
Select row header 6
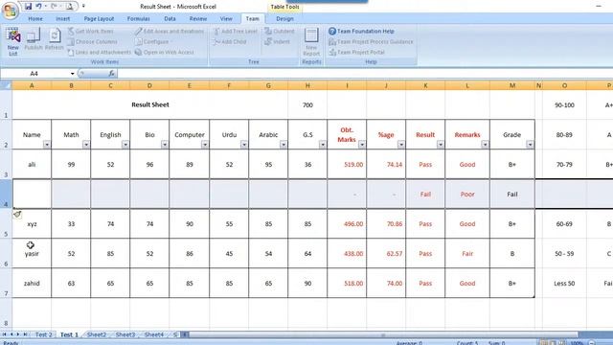[x=6, y=253]
